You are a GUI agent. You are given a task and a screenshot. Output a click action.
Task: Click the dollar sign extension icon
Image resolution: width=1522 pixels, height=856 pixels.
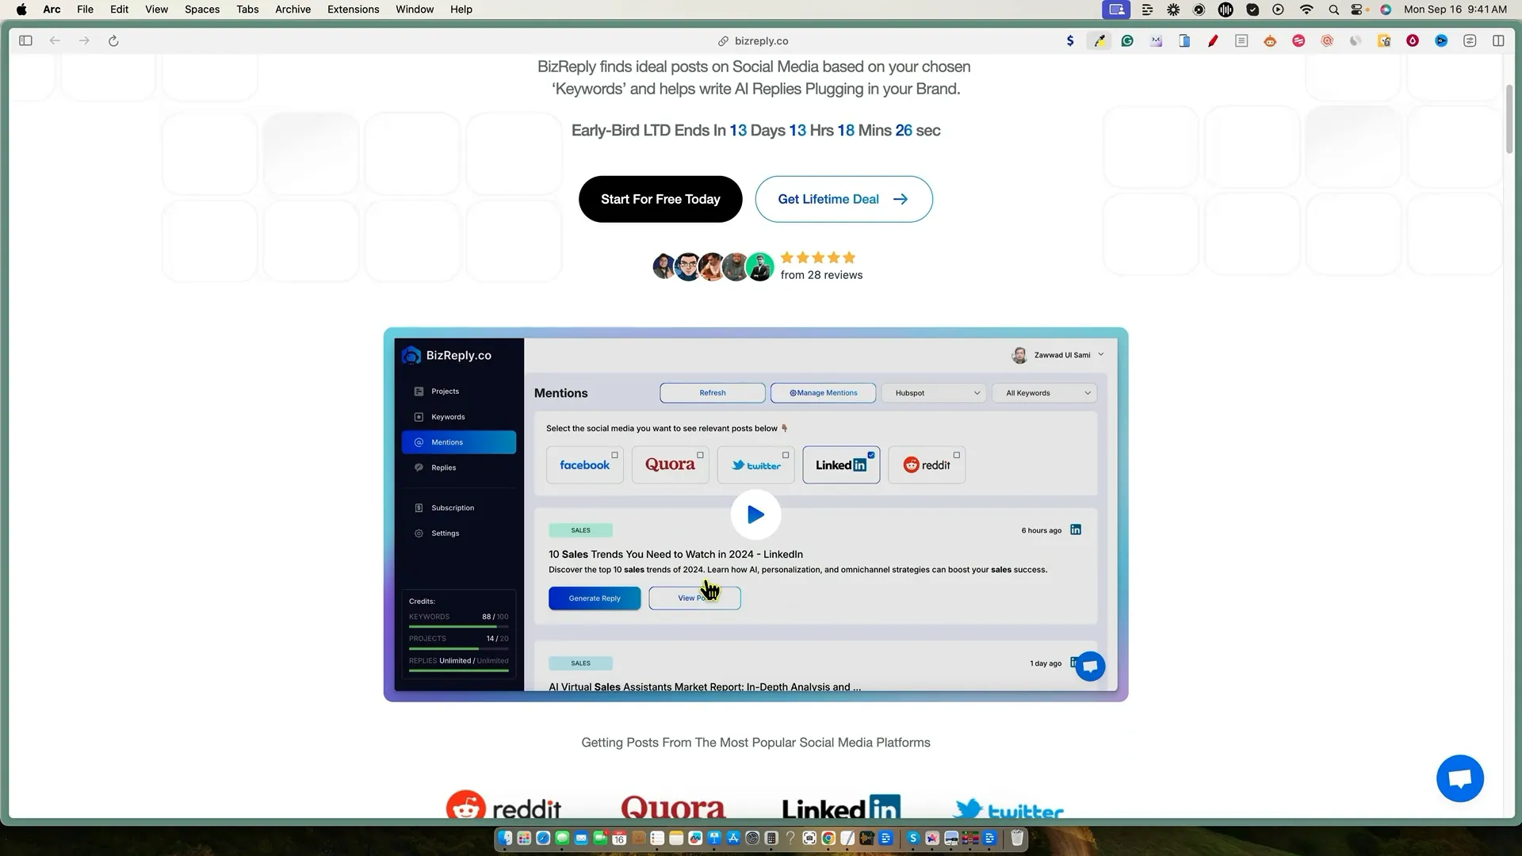pos(1070,40)
